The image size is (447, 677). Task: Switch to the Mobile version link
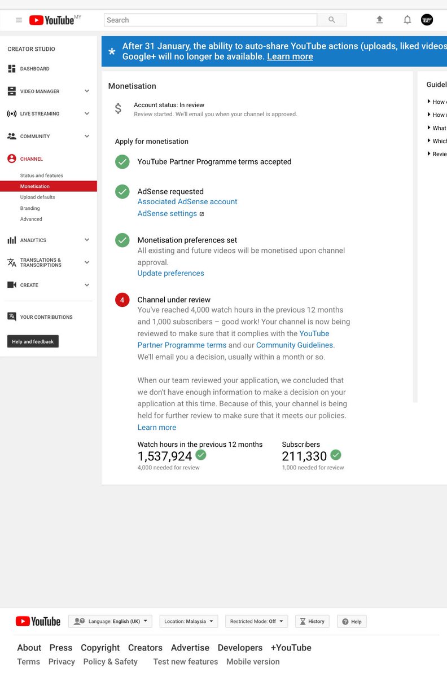[253, 662]
